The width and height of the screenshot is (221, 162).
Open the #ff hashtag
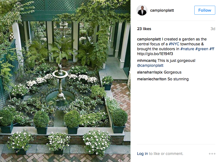212,49
